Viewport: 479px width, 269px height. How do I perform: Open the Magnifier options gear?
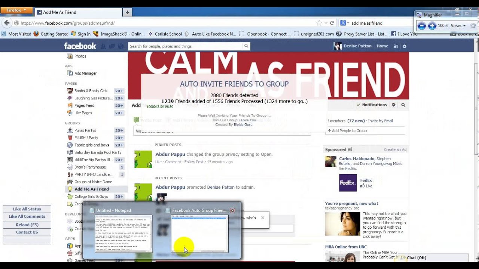(x=473, y=26)
